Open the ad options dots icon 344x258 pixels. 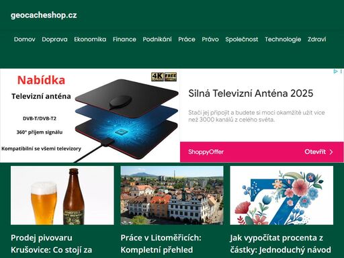pos(341,71)
